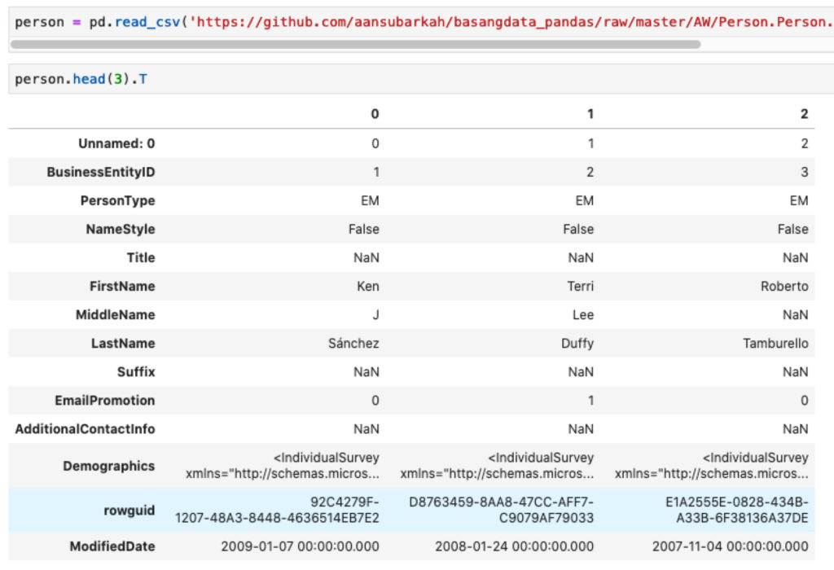Click into the person.head(3).T code cell
The height and width of the screenshot is (570, 834).
421,79
